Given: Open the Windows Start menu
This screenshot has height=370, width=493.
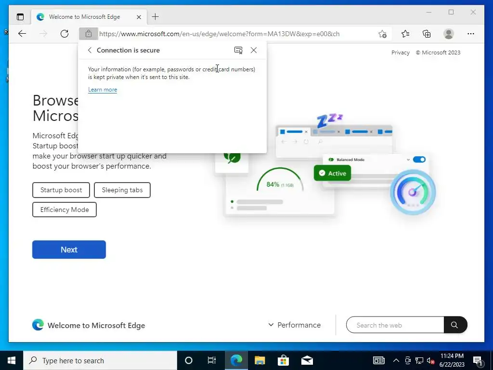Looking at the screenshot, I should click(12, 360).
